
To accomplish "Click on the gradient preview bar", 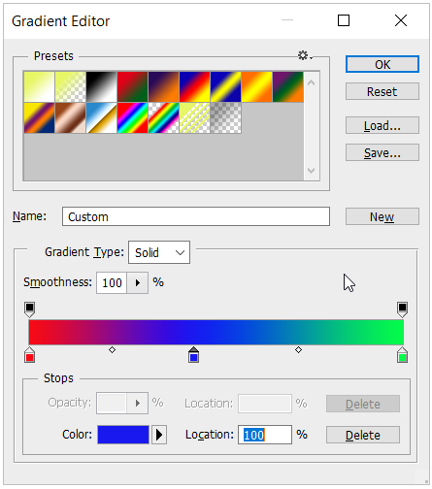I will 216,332.
